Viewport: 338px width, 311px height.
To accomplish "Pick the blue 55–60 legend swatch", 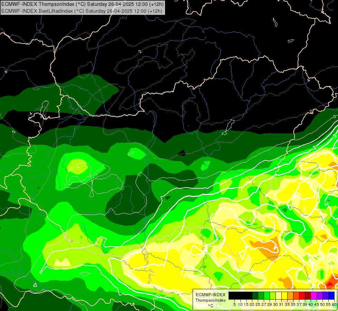I will click(x=331, y=295).
